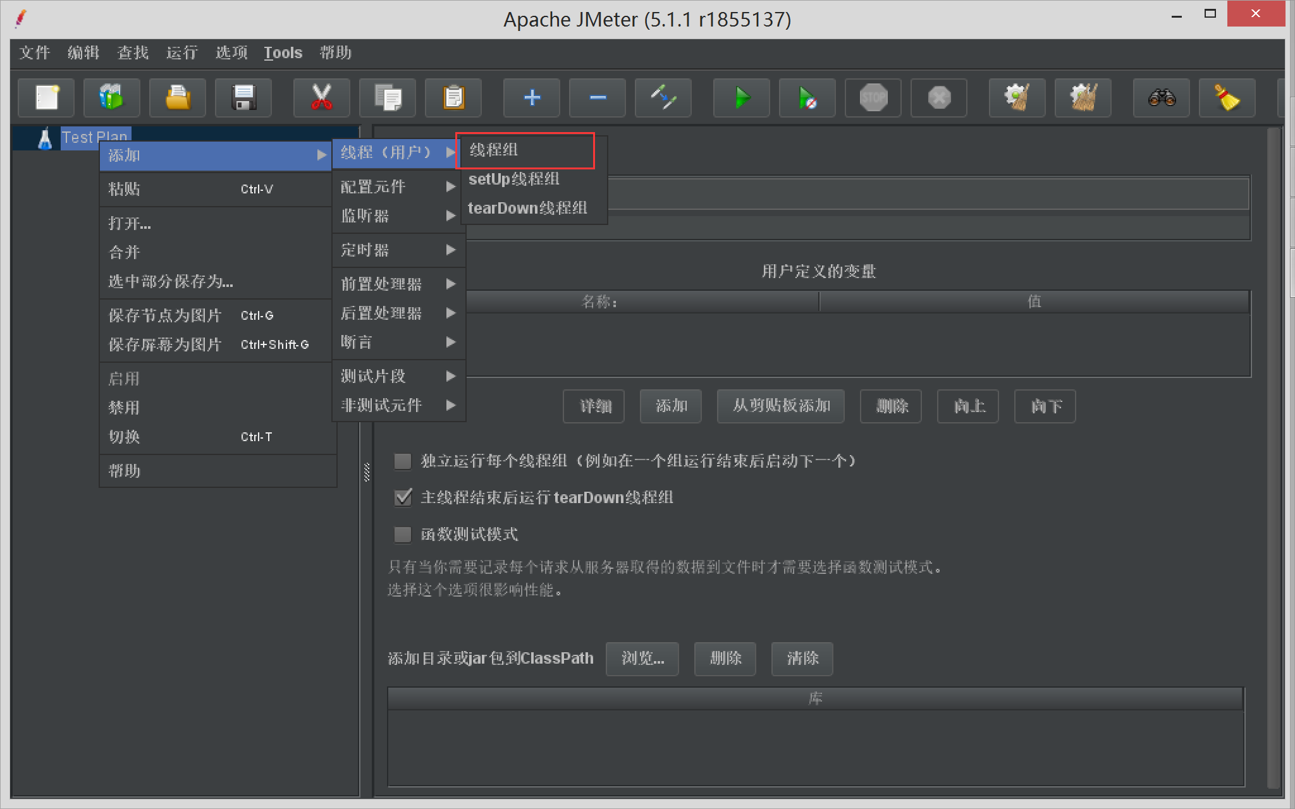Start test without pauses

coord(807,98)
